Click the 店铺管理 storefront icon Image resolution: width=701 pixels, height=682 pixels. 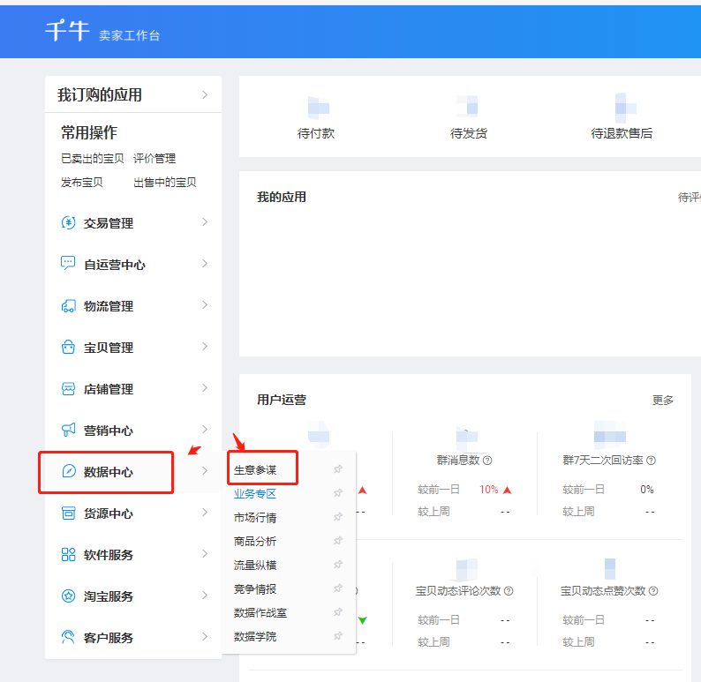(x=68, y=388)
